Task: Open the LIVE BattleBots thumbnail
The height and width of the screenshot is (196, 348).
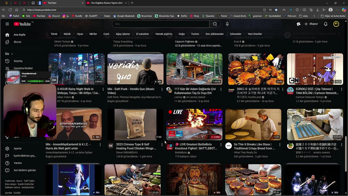Action: 194,124
